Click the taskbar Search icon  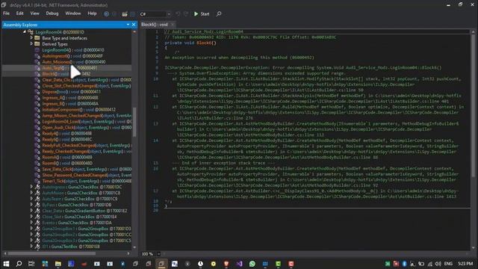(19, 264)
